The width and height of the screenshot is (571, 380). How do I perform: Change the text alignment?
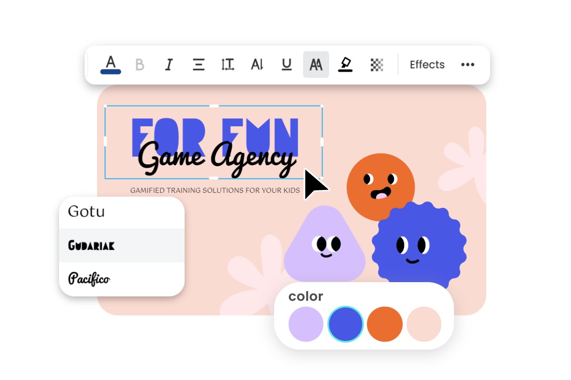point(198,65)
